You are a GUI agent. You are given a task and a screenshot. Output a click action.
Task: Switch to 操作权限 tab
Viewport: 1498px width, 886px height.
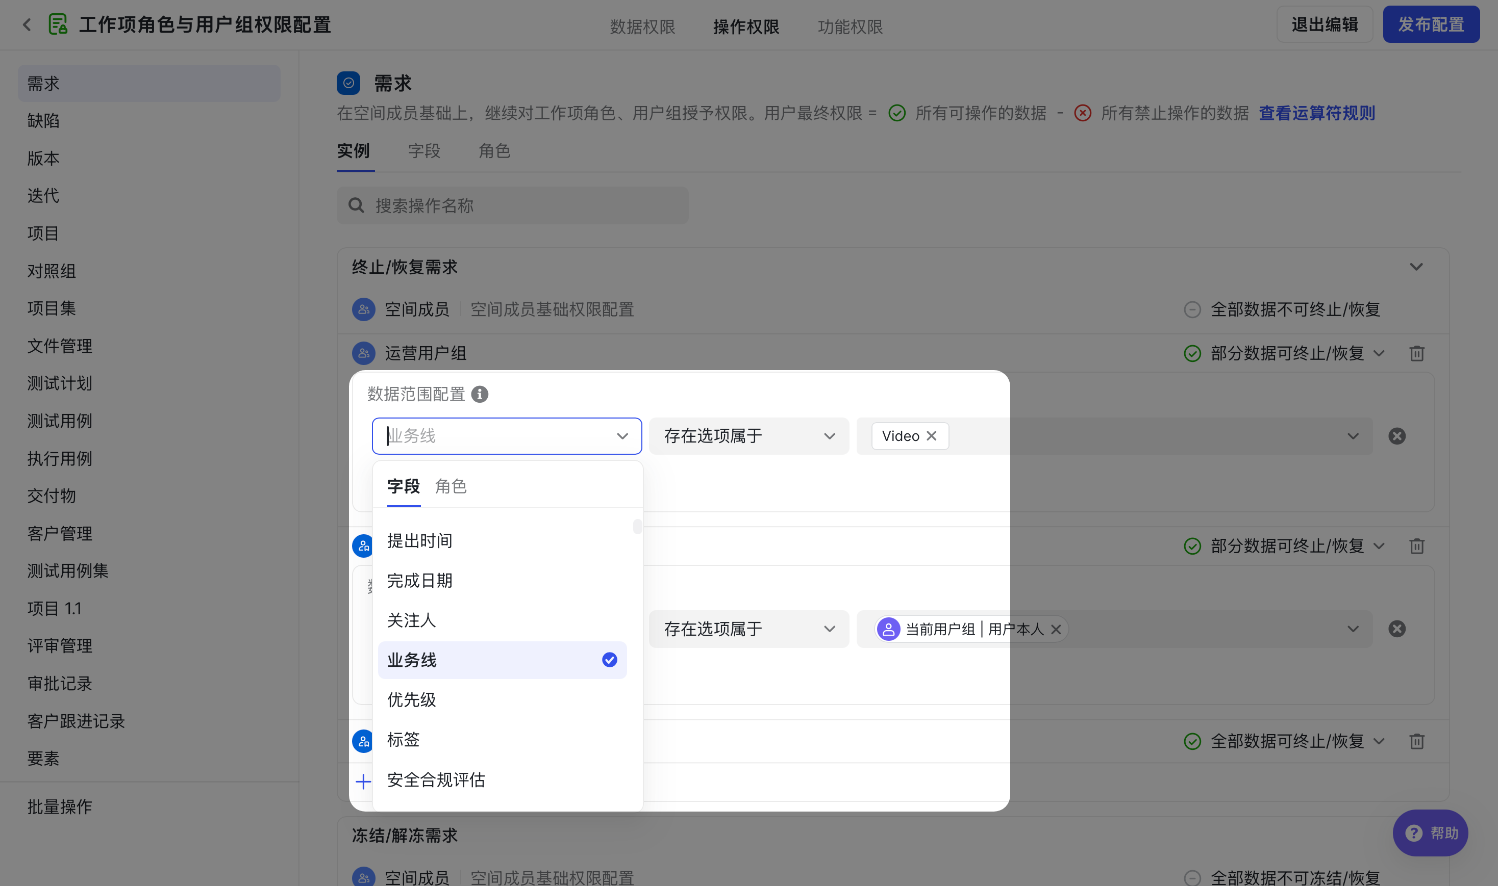pos(746,27)
